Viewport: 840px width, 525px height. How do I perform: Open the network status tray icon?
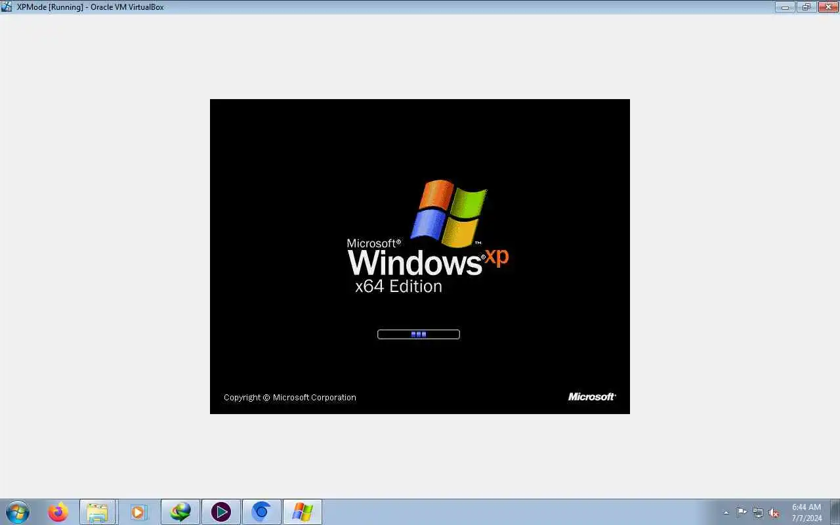point(758,513)
